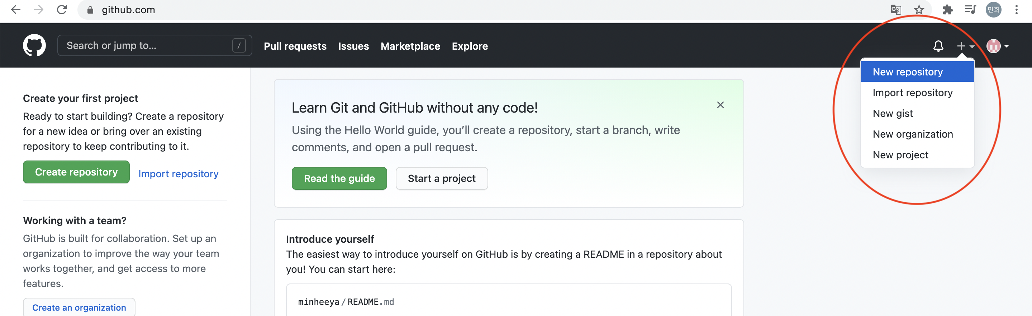Focus the Search or jump to field

click(148, 45)
